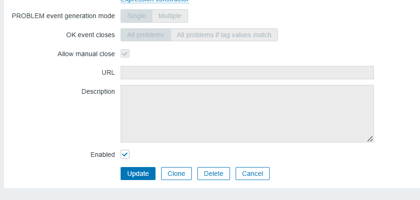The height and width of the screenshot is (200, 420).
Task: Toggle the Allow manual close checkbox
Action: [125, 53]
